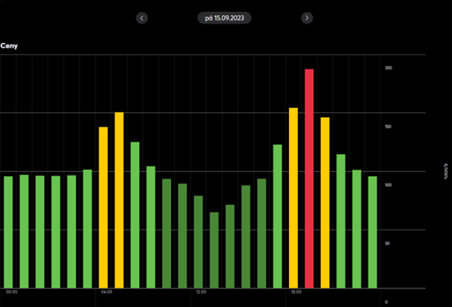This screenshot has width=452, height=307.
Task: Click the 00:00 time axis label
Action: coord(12,292)
